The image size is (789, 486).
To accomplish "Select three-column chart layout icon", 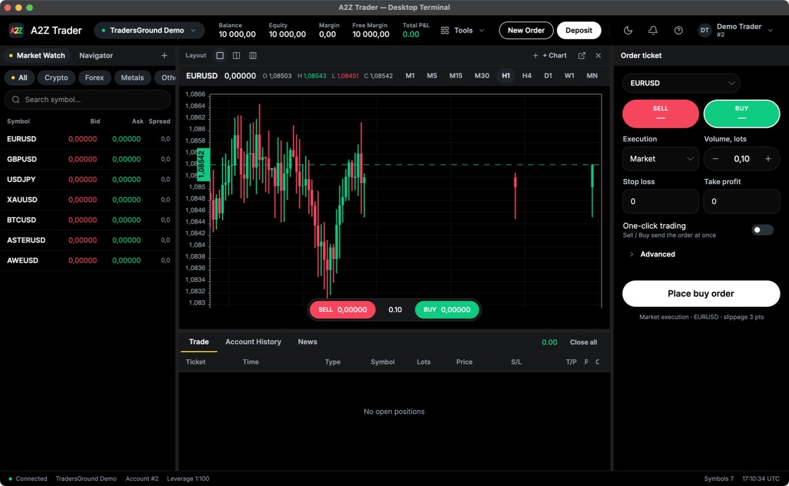I will click(x=252, y=55).
